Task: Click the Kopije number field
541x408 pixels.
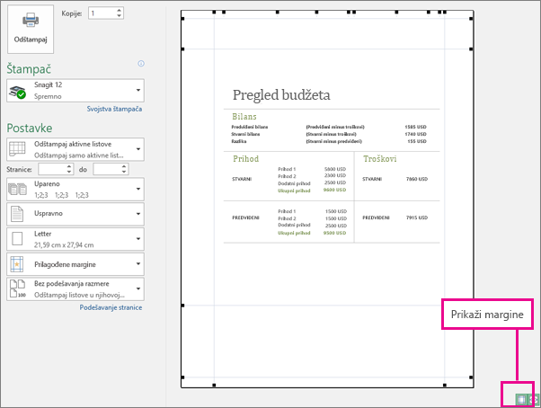Action: coord(102,13)
